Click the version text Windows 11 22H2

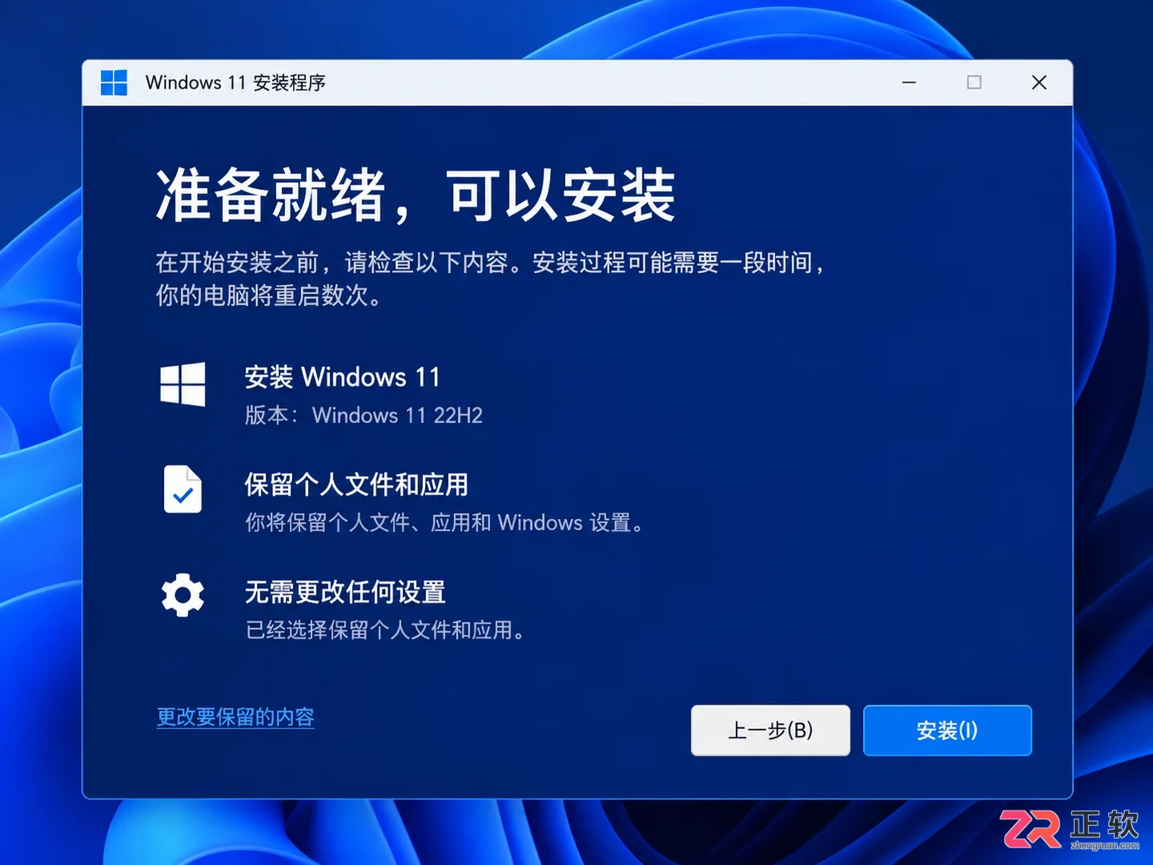click(397, 415)
